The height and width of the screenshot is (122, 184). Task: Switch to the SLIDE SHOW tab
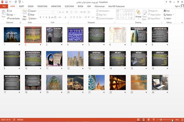69,6
